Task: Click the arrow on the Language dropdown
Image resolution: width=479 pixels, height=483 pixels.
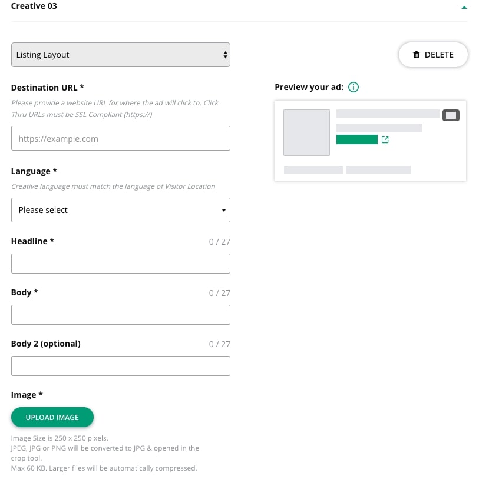Action: click(223, 210)
